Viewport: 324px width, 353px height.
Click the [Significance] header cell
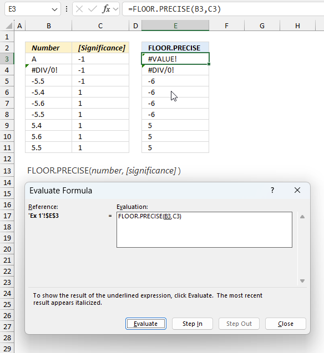[x=100, y=48]
